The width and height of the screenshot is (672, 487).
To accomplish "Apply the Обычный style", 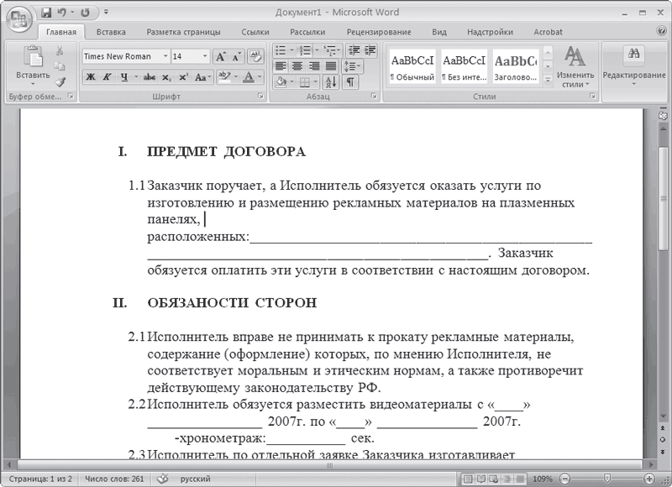I will [x=412, y=66].
